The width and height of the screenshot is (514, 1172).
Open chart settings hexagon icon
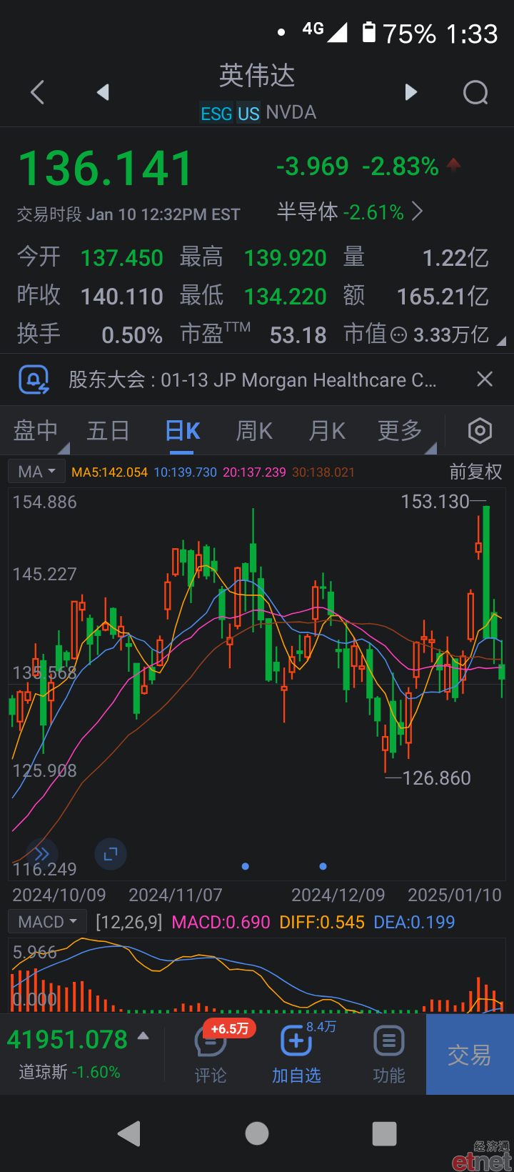pos(480,431)
